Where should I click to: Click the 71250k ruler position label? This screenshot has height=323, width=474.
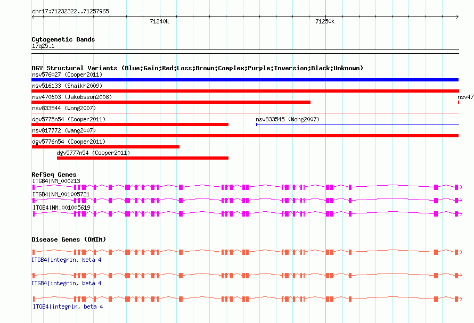[x=325, y=21]
